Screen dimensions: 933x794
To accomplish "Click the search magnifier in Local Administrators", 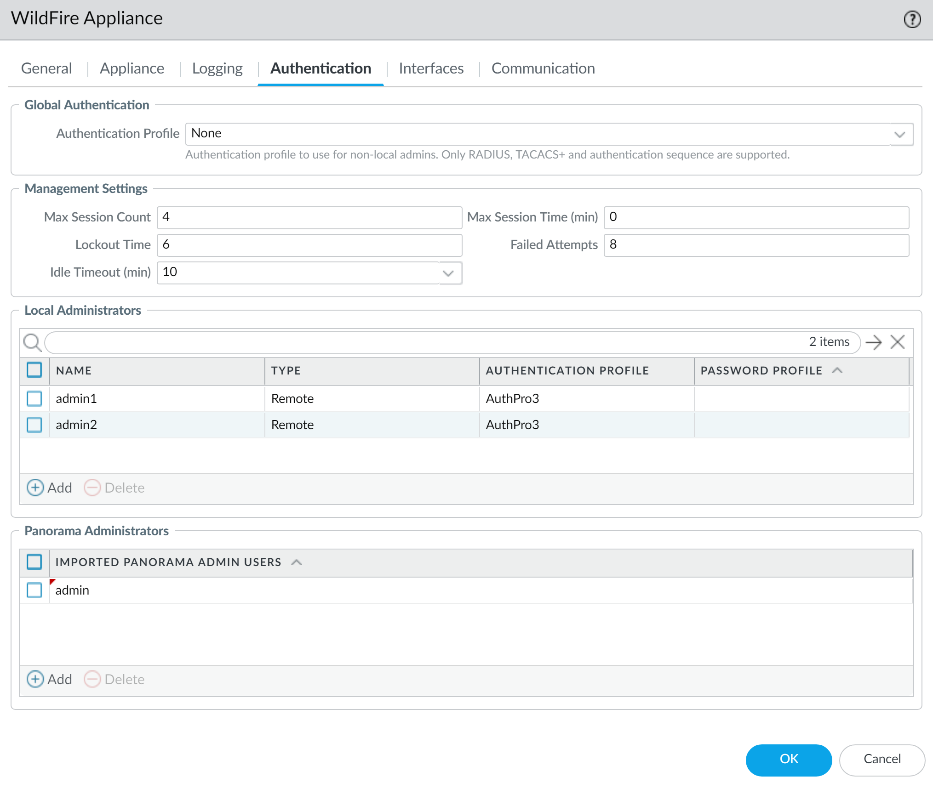I will [32, 342].
